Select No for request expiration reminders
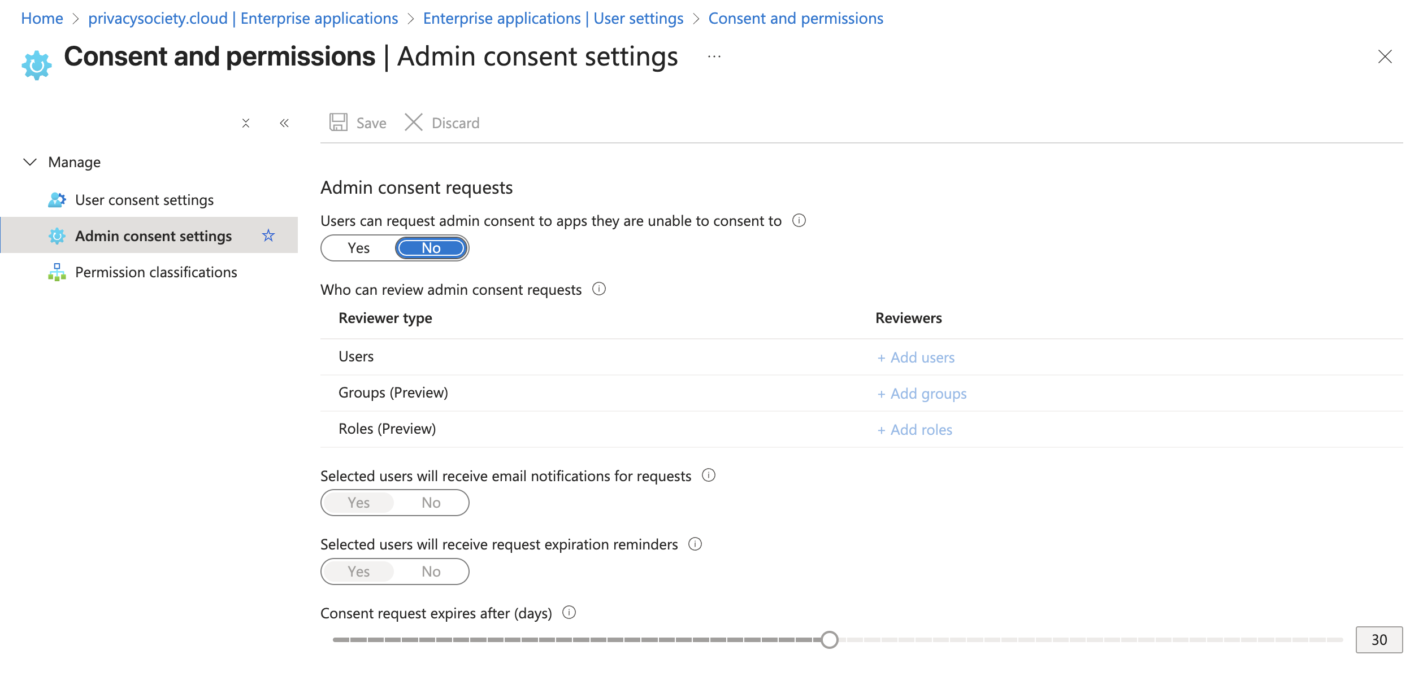The image size is (1423, 698). coord(431,572)
